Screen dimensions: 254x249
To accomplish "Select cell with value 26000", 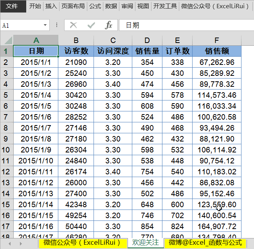I will (76, 183).
